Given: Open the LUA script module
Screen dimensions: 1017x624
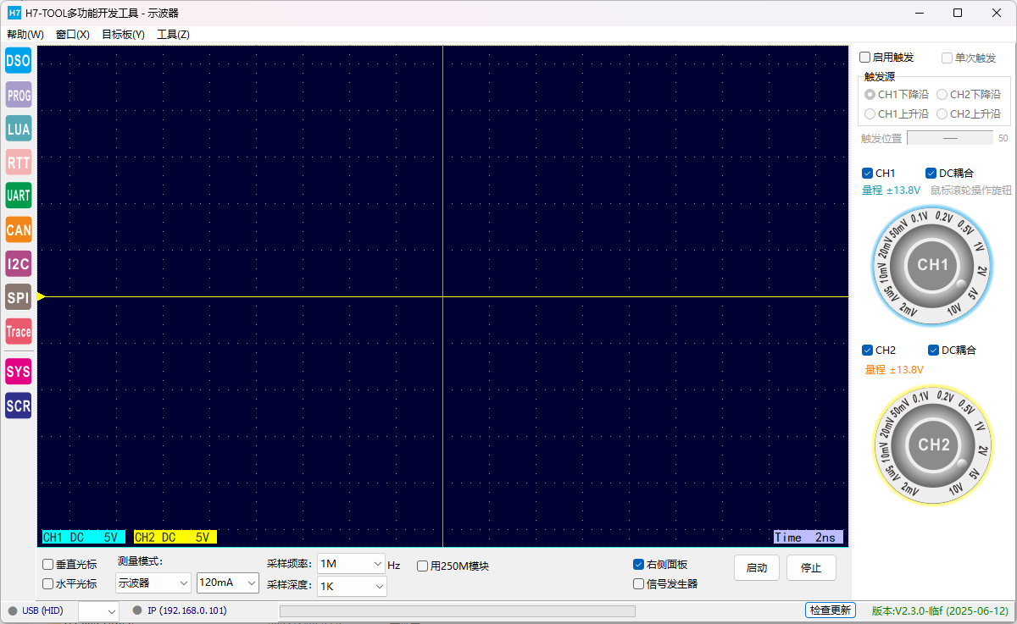Looking at the screenshot, I should pyautogui.click(x=18, y=129).
